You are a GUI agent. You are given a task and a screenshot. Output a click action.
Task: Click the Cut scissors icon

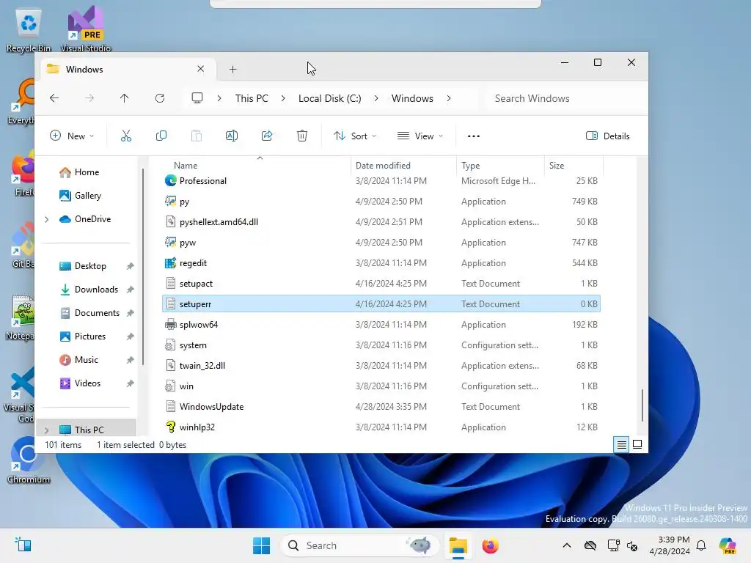[x=126, y=136]
